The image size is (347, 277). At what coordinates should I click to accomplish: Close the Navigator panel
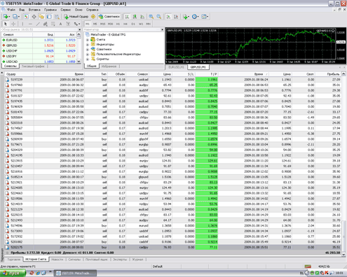162,29
